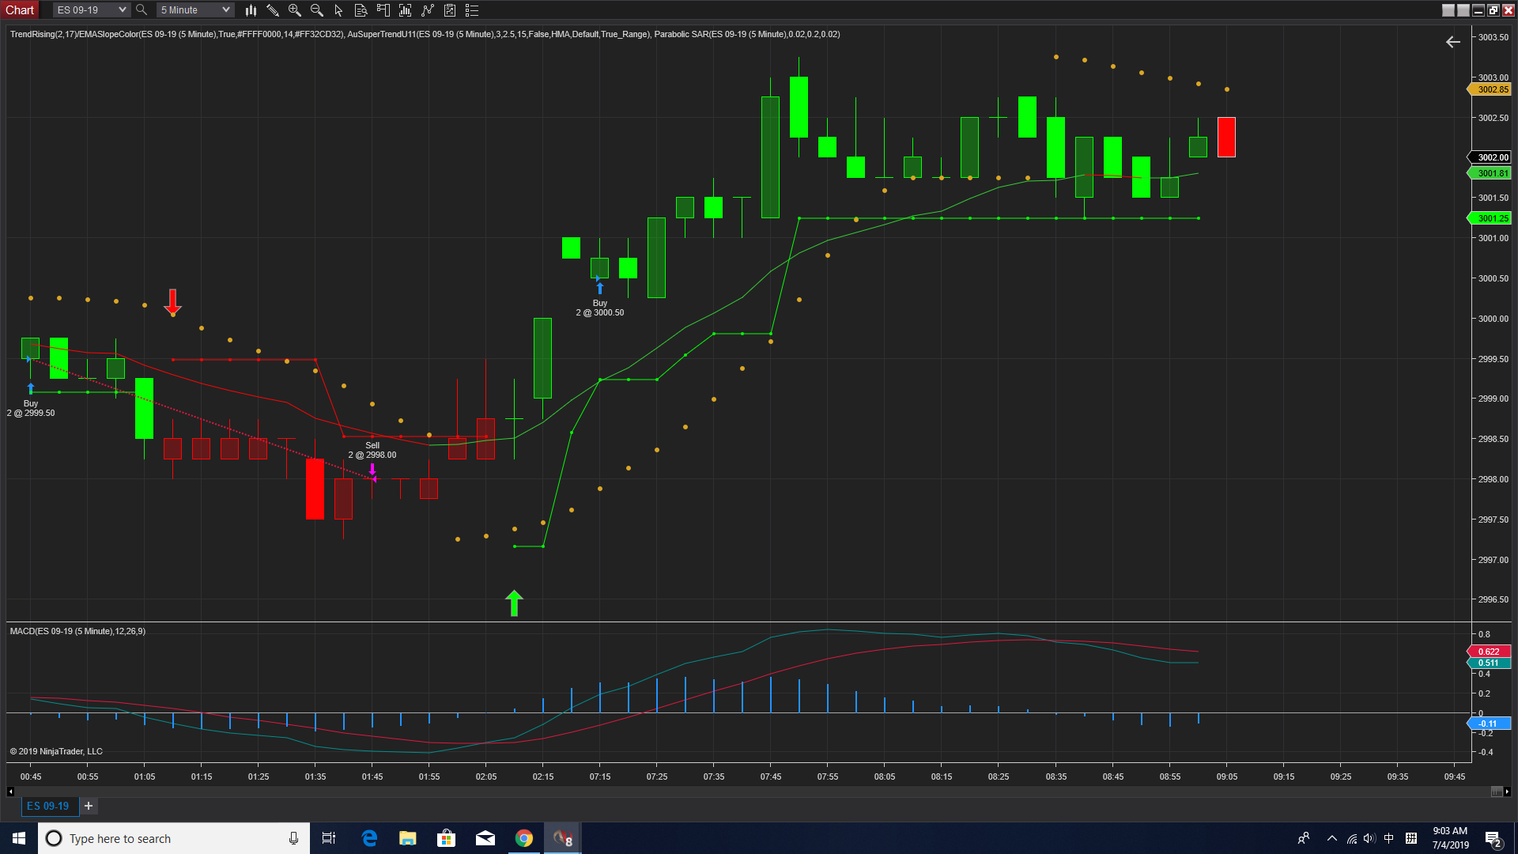This screenshot has height=854, width=1518.
Task: Open the bar type candlestick icon
Action: pos(251,10)
